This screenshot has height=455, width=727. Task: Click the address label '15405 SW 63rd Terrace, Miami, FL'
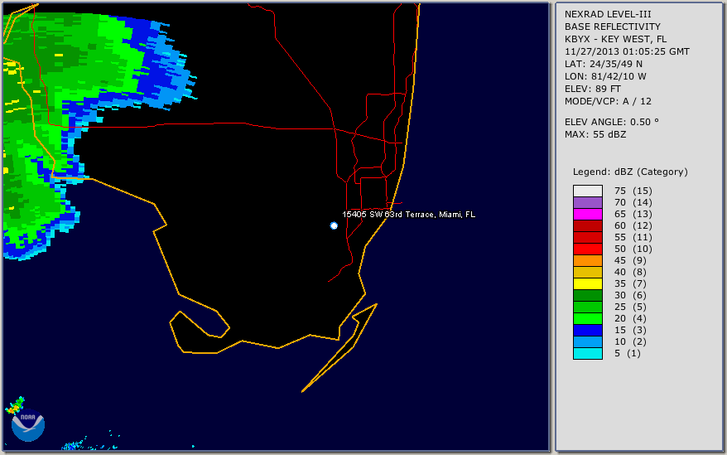click(x=408, y=215)
